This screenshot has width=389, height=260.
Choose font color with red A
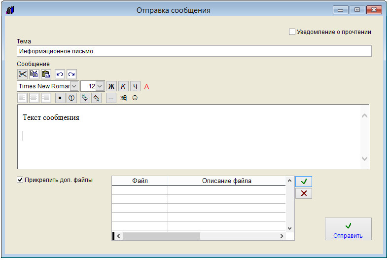pos(146,86)
